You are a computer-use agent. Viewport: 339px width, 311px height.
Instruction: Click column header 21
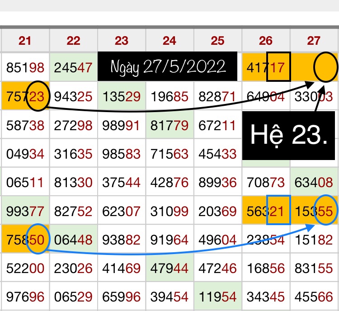pyautogui.click(x=25, y=41)
